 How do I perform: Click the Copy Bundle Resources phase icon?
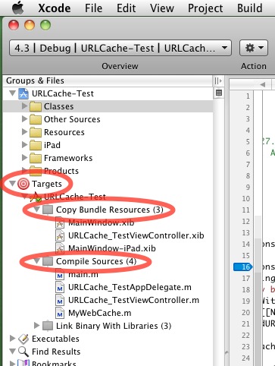point(48,210)
